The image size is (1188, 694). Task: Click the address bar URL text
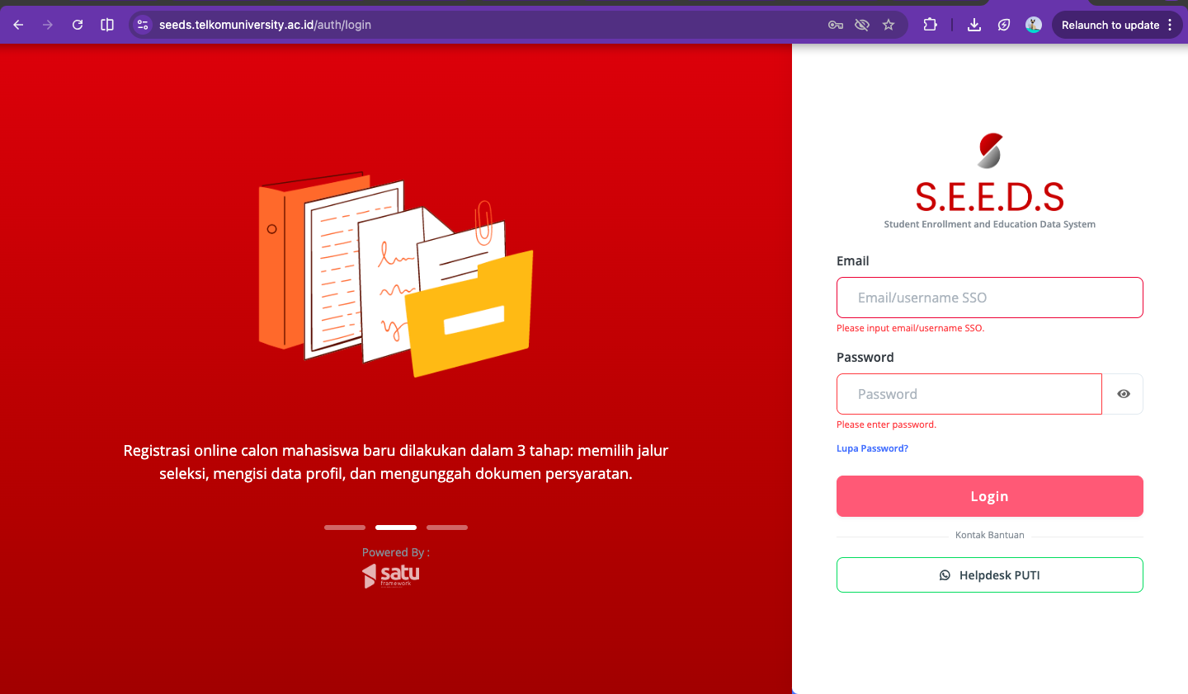(x=265, y=25)
